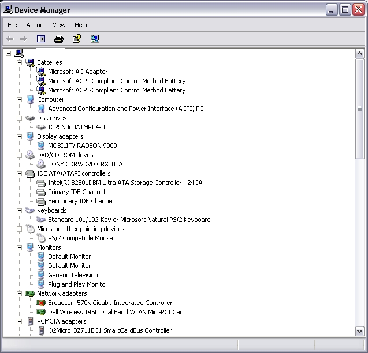Close the Device Manager window
Viewport: 368px width, 353px height.
pos(358,10)
